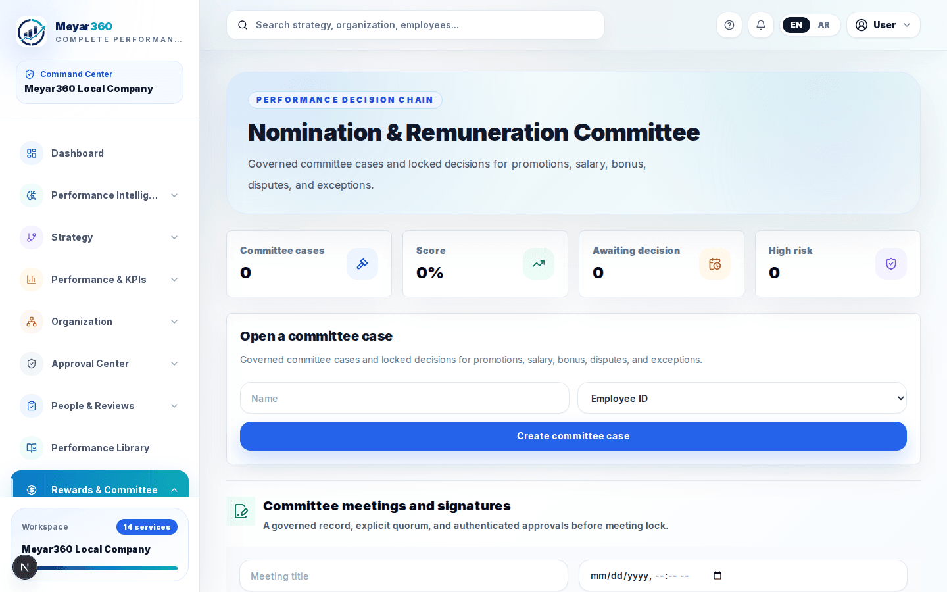
Task: Click the Rewards & Committee coin icon
Action: click(x=32, y=490)
